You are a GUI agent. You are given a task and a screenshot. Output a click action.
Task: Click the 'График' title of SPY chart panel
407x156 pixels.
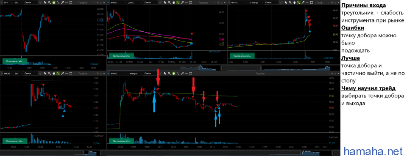[83, 3]
